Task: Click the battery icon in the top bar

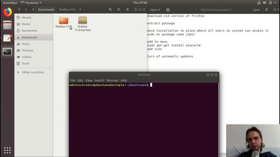Action: 270,3
